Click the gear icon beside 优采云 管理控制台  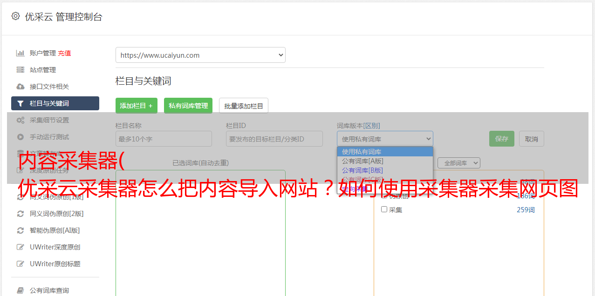pyautogui.click(x=15, y=16)
